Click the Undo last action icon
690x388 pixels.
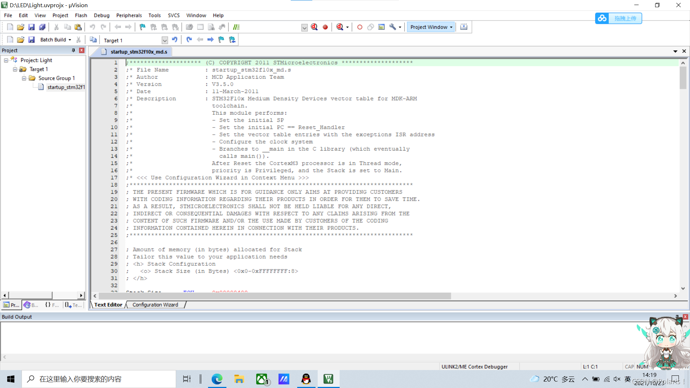pyautogui.click(x=92, y=27)
